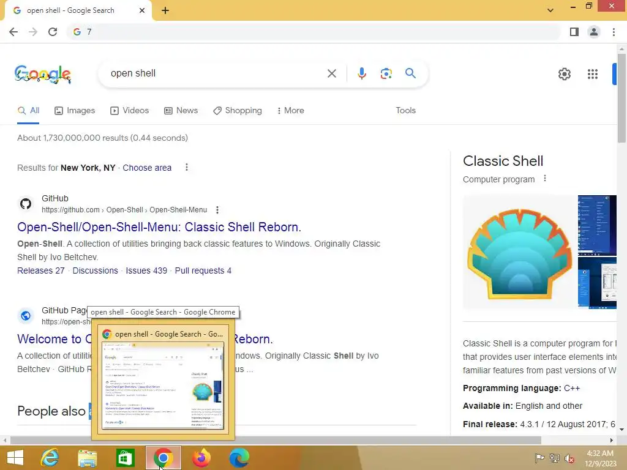Launch Internet Explorer from the taskbar

click(x=50, y=458)
